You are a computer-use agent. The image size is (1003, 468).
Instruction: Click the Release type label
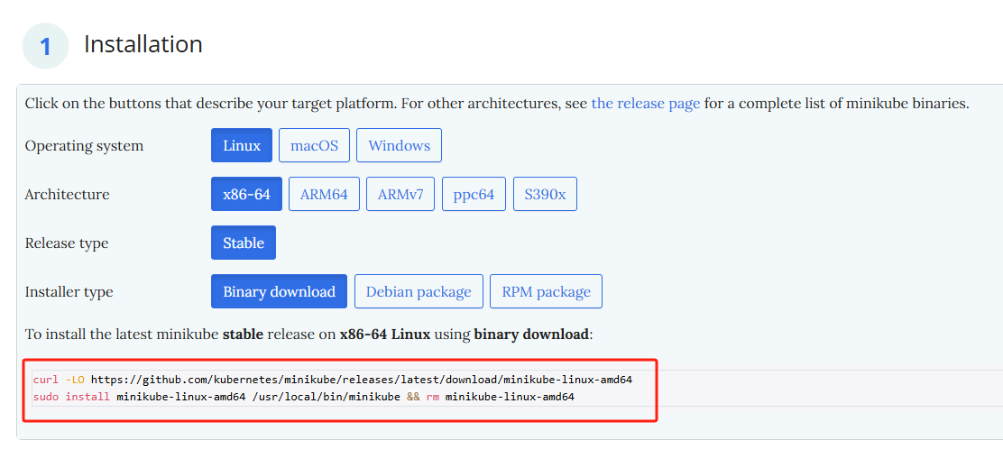click(x=67, y=243)
